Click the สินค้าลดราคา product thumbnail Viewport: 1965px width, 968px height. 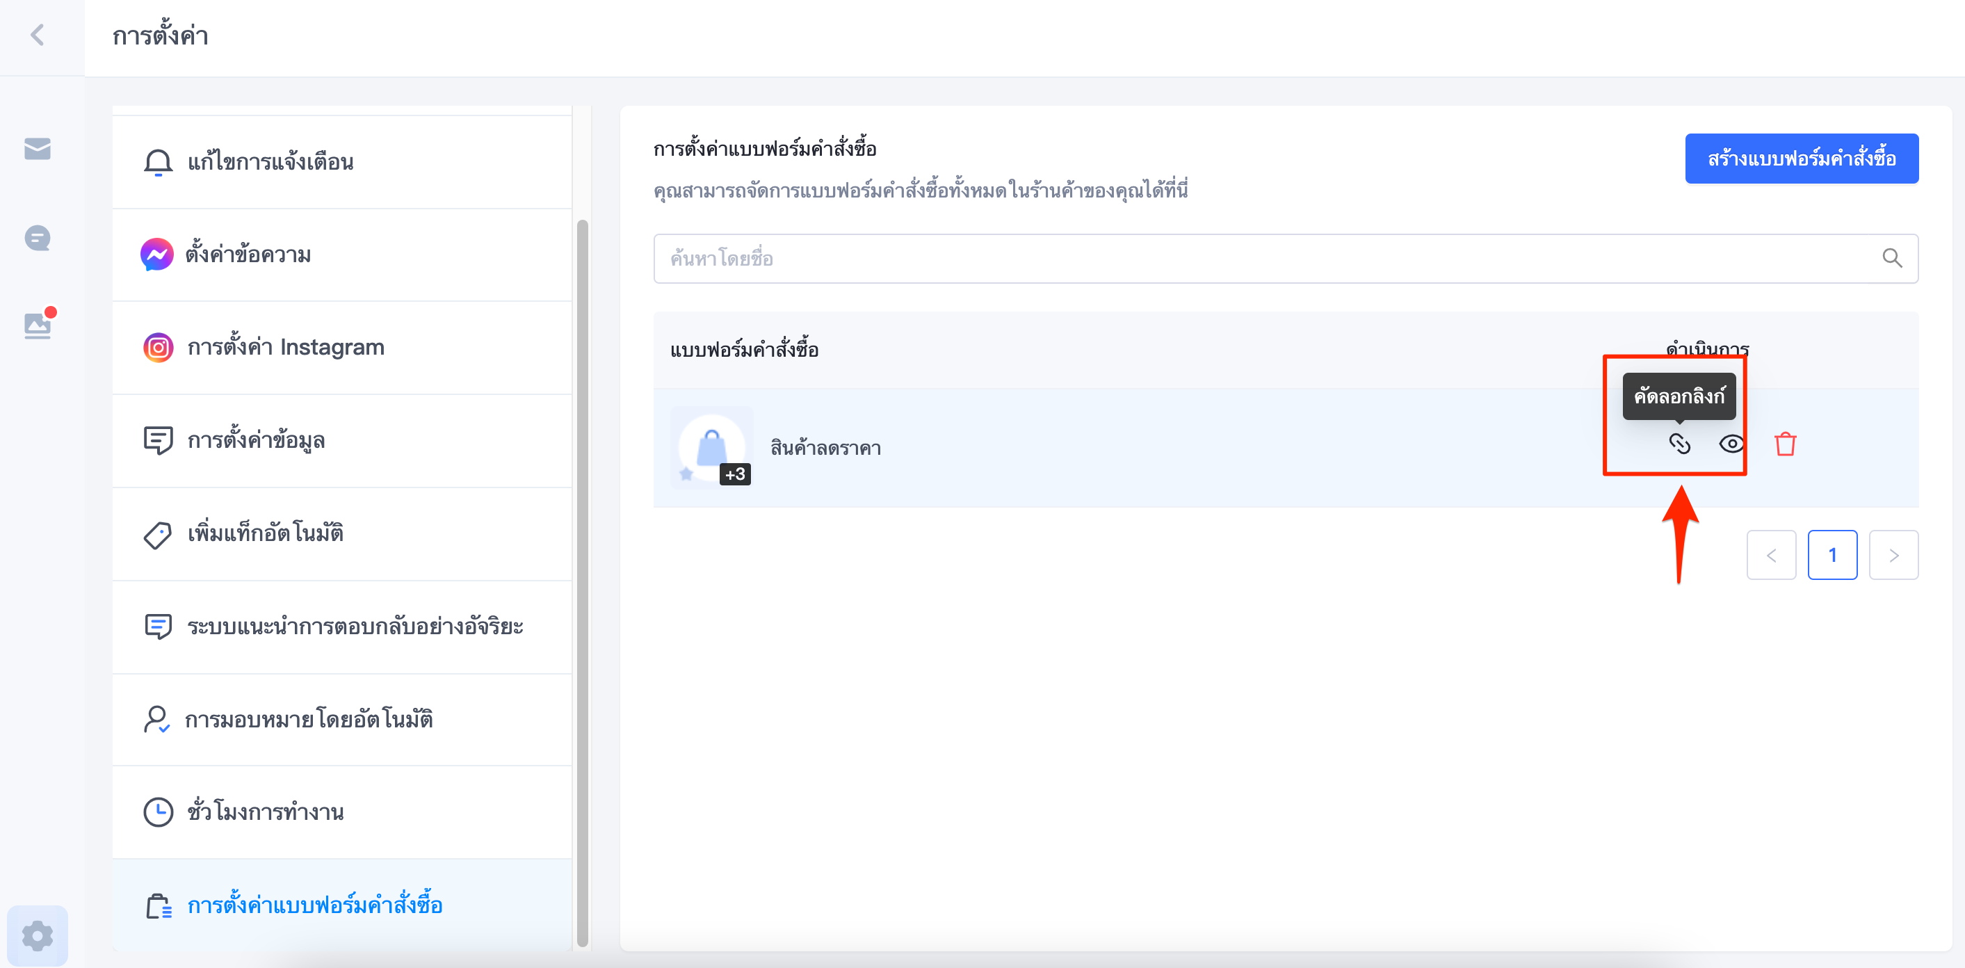pos(711,447)
